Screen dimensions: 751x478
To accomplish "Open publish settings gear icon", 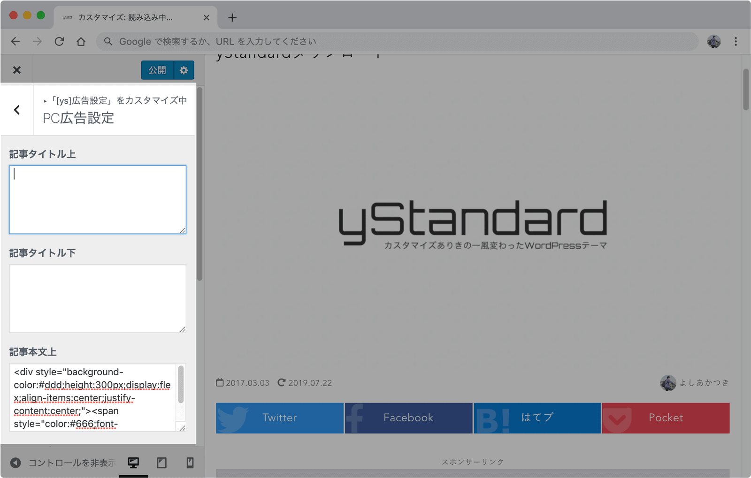I will [184, 70].
